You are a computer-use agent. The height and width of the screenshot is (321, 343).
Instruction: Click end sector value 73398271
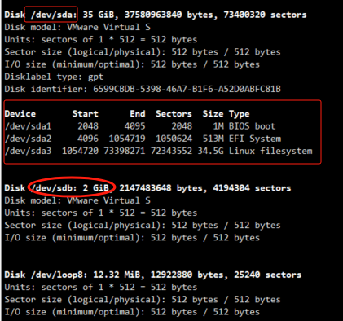coord(125,151)
